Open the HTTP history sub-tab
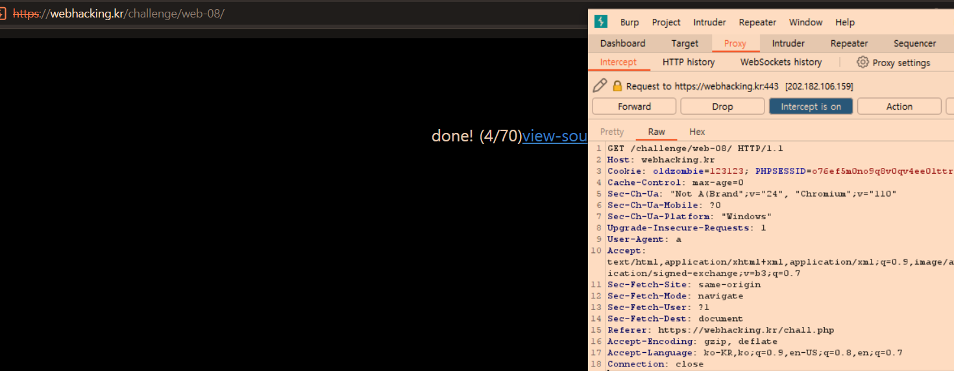Image resolution: width=954 pixels, height=371 pixels. (x=689, y=62)
